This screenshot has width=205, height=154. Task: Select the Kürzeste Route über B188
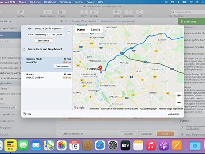tap(47, 64)
